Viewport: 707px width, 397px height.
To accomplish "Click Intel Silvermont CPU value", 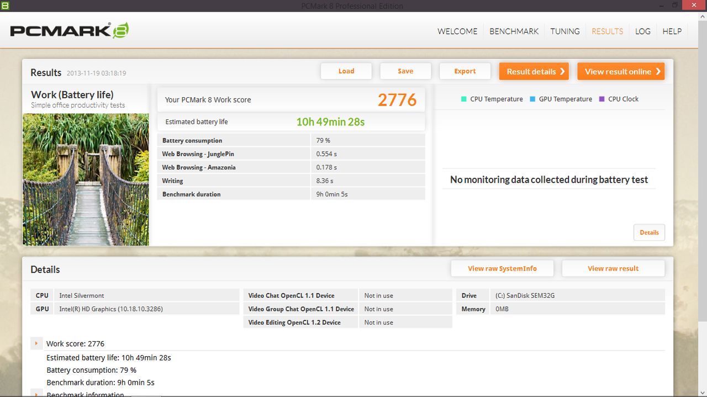I will 82,295.
